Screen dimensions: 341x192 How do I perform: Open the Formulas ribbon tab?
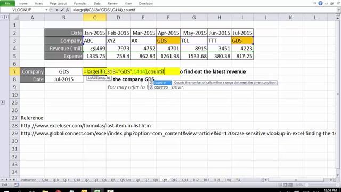tap(80, 4)
